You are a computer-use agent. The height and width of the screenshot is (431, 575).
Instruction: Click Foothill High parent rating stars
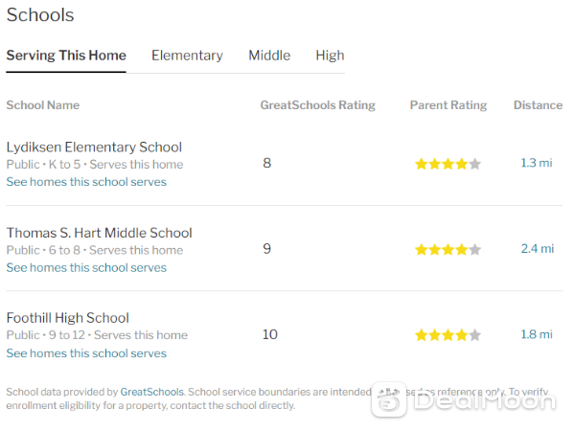tap(448, 335)
